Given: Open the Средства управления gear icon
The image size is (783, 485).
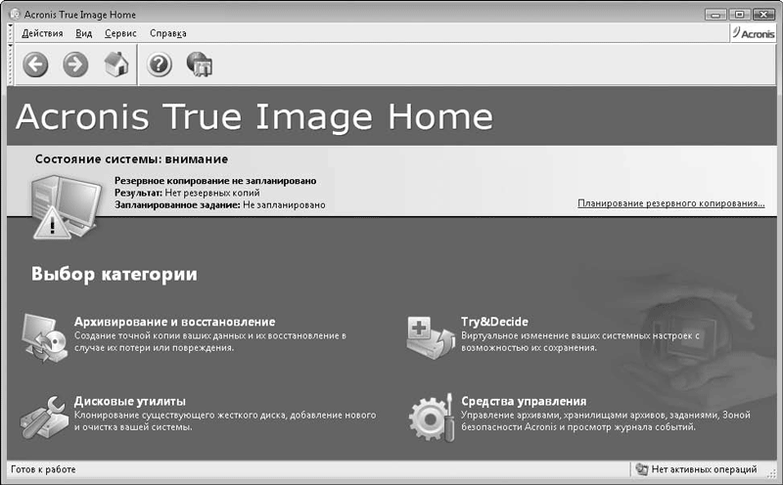Looking at the screenshot, I should (x=432, y=418).
